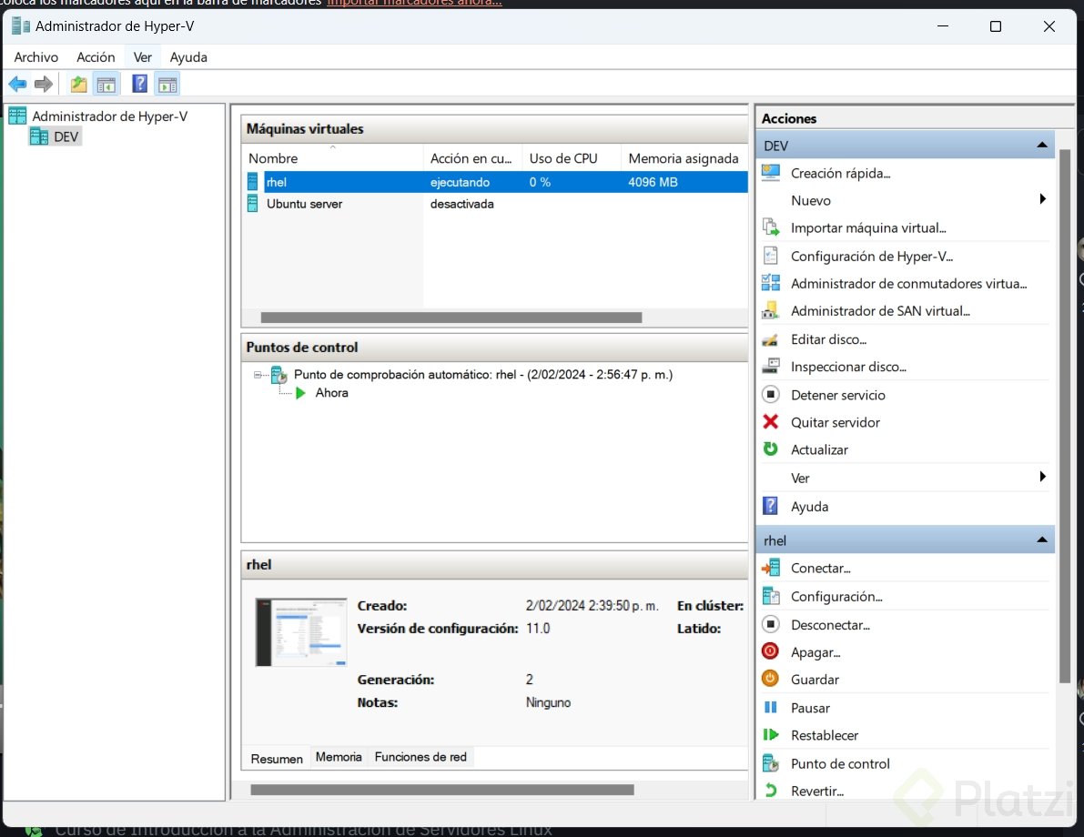Click the Configuración icon under rhel
1084x837 pixels.
(770, 596)
